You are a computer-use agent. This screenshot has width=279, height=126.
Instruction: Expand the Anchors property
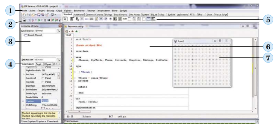tap(24, 74)
